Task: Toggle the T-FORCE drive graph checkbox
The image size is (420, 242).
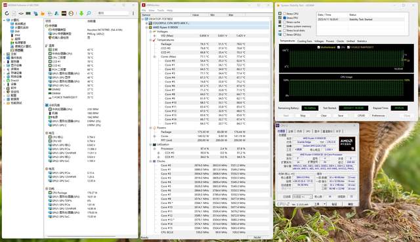Action: (x=348, y=47)
